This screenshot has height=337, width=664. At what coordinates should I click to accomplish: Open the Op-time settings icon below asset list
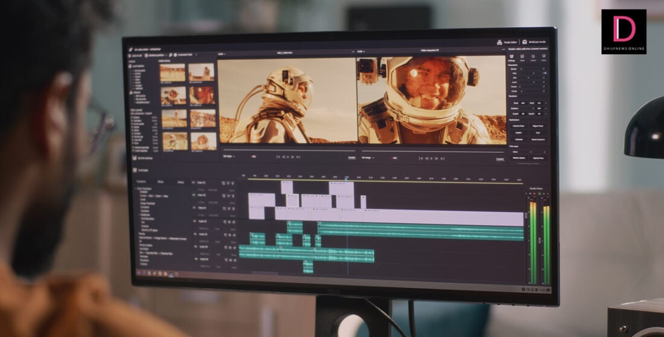(x=134, y=158)
